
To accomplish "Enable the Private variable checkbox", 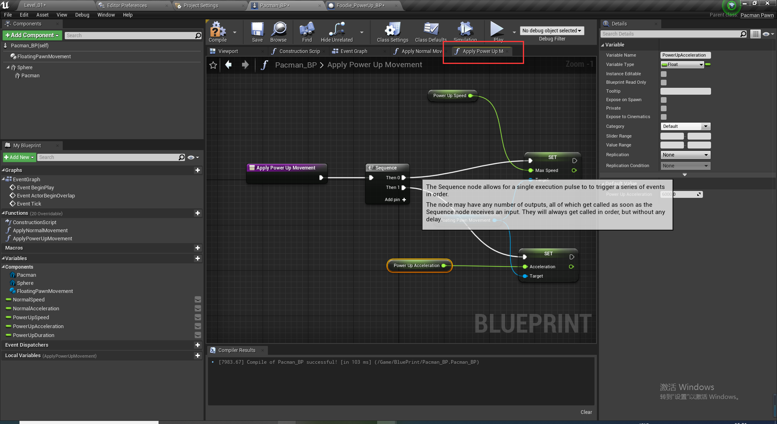I will [663, 108].
